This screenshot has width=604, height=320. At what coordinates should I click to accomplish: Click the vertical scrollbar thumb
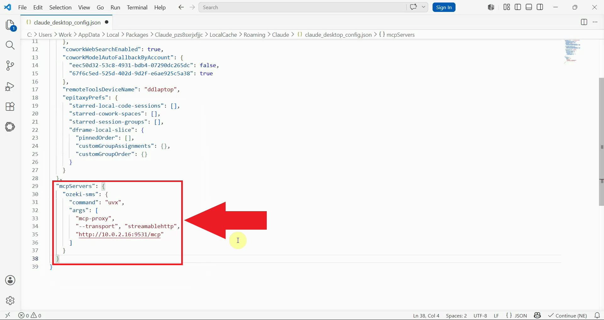601,142
